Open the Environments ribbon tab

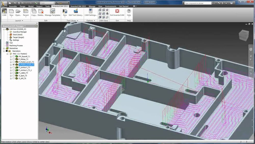pyautogui.click(x=111, y=6)
